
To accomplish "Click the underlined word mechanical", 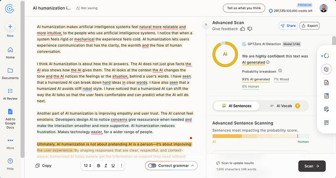I will (x=84, y=40).
